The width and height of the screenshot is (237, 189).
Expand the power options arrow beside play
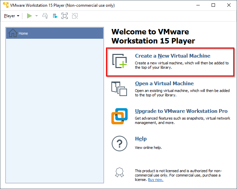pyautogui.click(x=37, y=16)
